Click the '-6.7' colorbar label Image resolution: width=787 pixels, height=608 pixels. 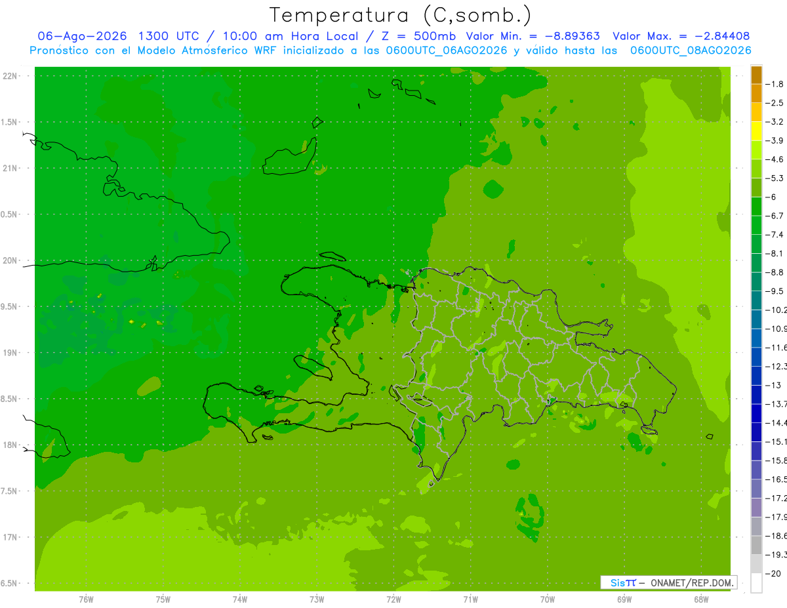pyautogui.click(x=775, y=216)
